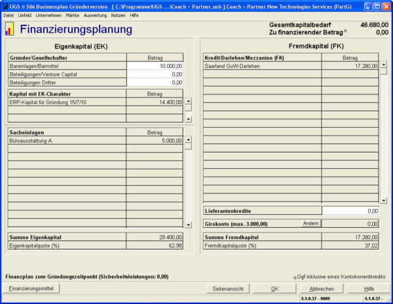The width and height of the screenshot is (393, 304).
Task: Click the Gesamtkapitalbedarf value 46.680,00
Action: pos(375,25)
